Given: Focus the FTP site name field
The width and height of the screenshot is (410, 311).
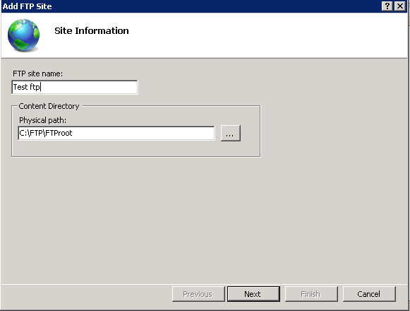Looking at the screenshot, I should 75,87.
